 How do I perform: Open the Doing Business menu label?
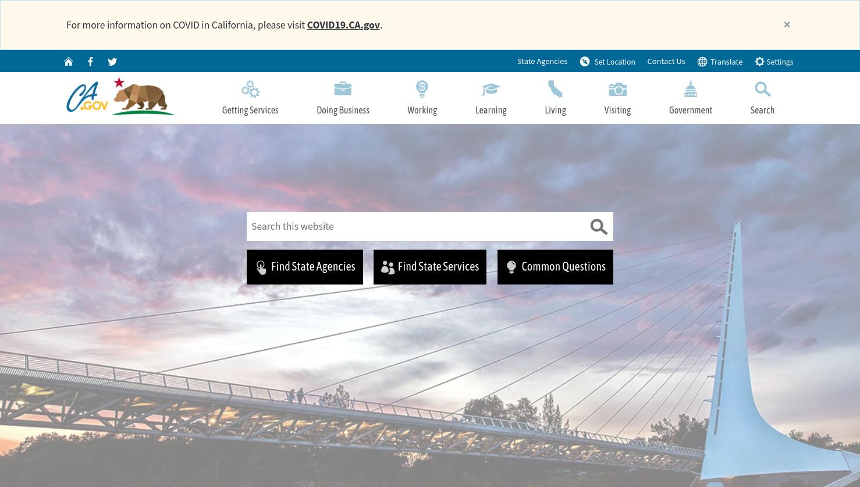tap(343, 110)
